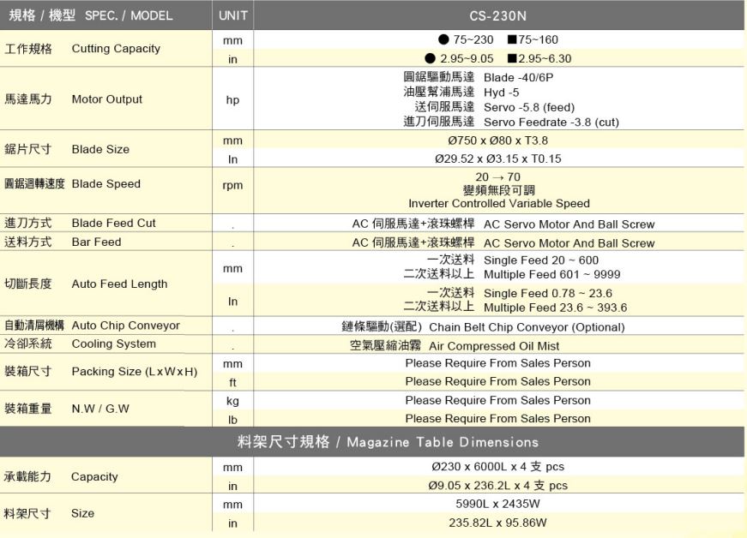The width and height of the screenshot is (747, 538).
Task: Select the "Bar Feed" row label
Action: [x=96, y=242]
